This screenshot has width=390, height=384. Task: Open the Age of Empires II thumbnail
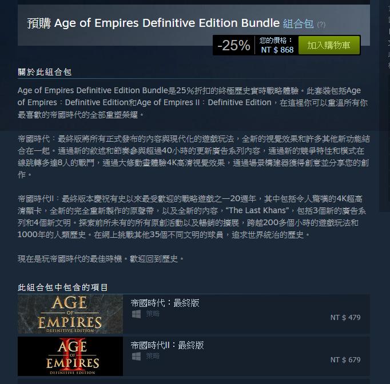pyautogui.click(x=70, y=356)
